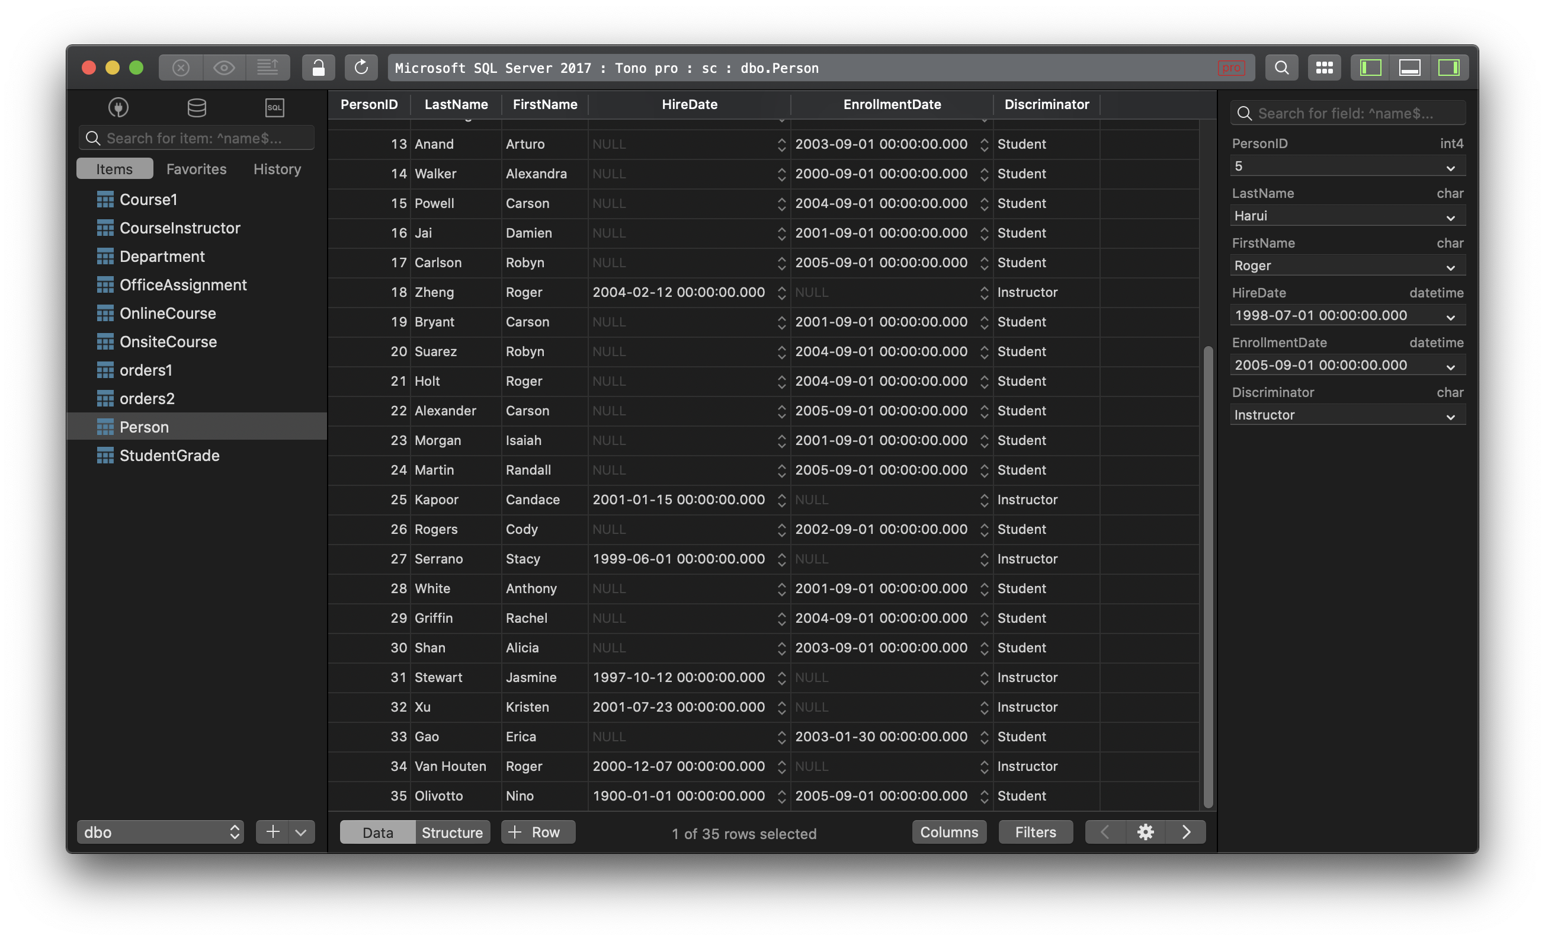
Task: Click the Items toggle in sidebar
Action: [x=114, y=169]
